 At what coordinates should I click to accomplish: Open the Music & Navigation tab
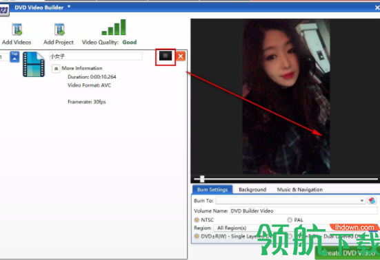pyautogui.click(x=300, y=190)
